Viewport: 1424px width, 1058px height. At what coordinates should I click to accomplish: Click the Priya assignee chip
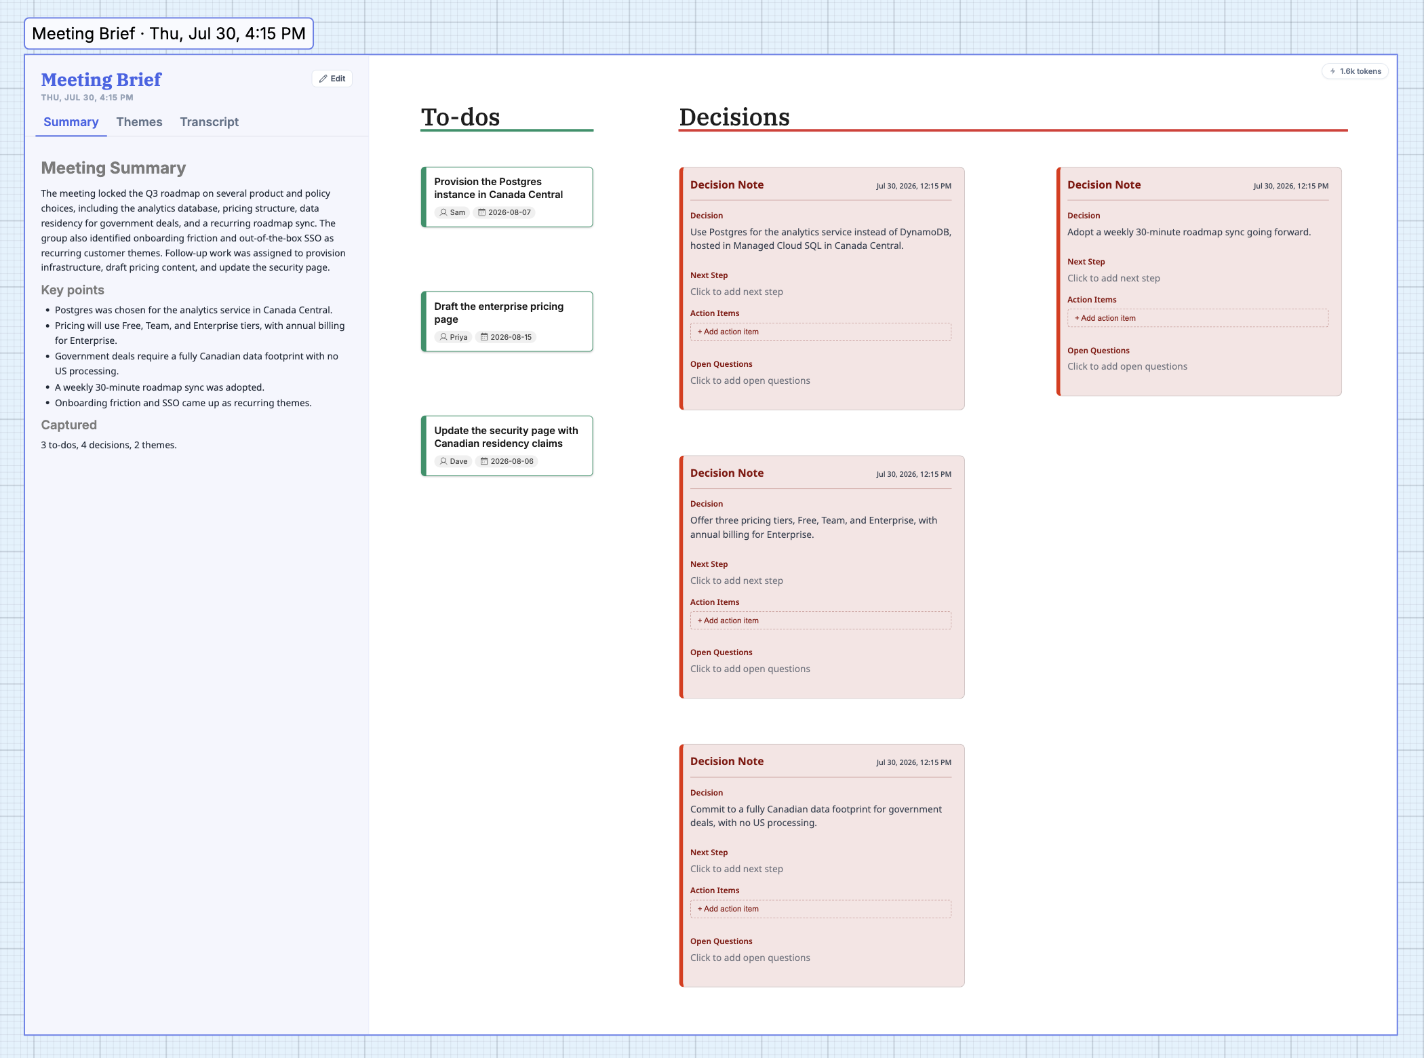(x=453, y=337)
